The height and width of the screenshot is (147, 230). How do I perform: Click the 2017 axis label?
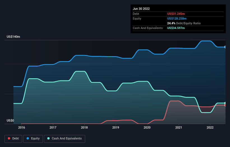pos(53,127)
